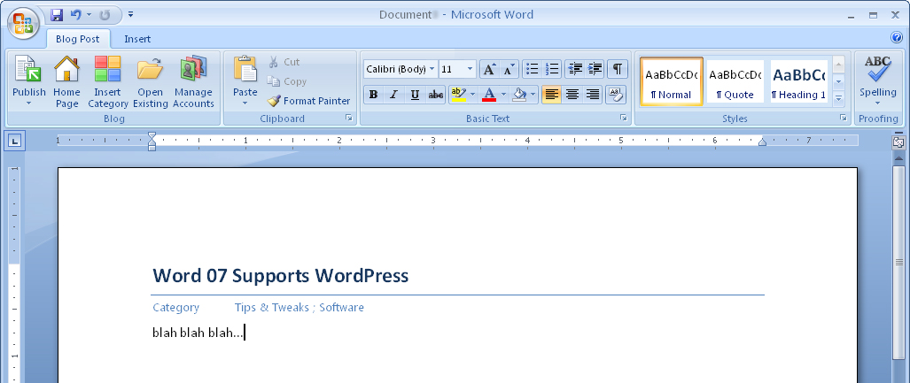The height and width of the screenshot is (383, 910).
Task: Align text right
Action: coord(593,95)
